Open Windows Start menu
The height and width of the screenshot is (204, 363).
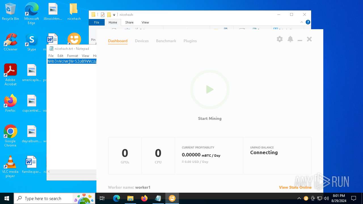7,198
